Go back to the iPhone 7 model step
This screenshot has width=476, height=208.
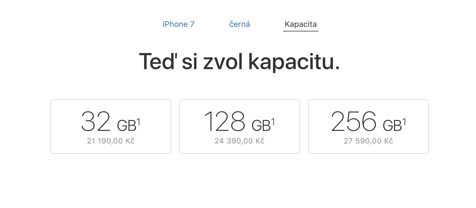[178, 24]
